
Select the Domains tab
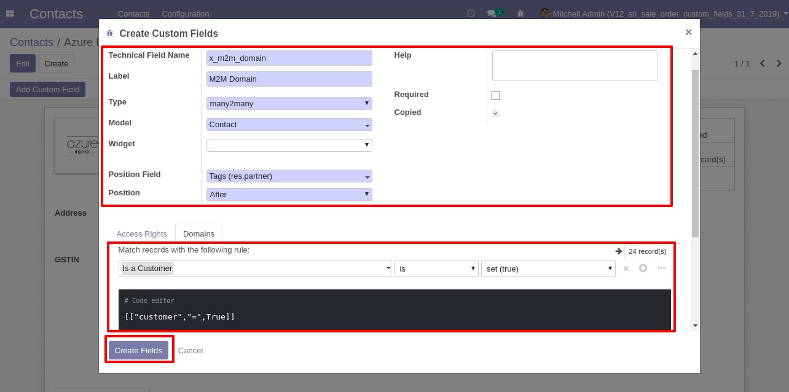(x=199, y=233)
